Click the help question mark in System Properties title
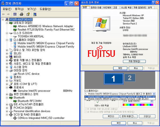Screen dimensions: 160x127 pyautogui.click(x=154, y=3)
